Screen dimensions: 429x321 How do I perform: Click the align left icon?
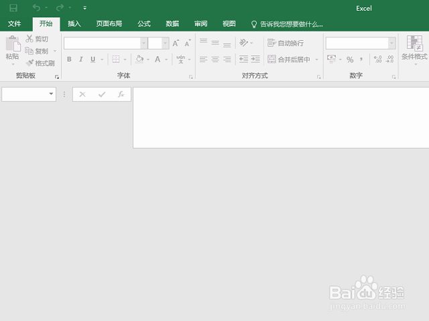tap(203, 60)
